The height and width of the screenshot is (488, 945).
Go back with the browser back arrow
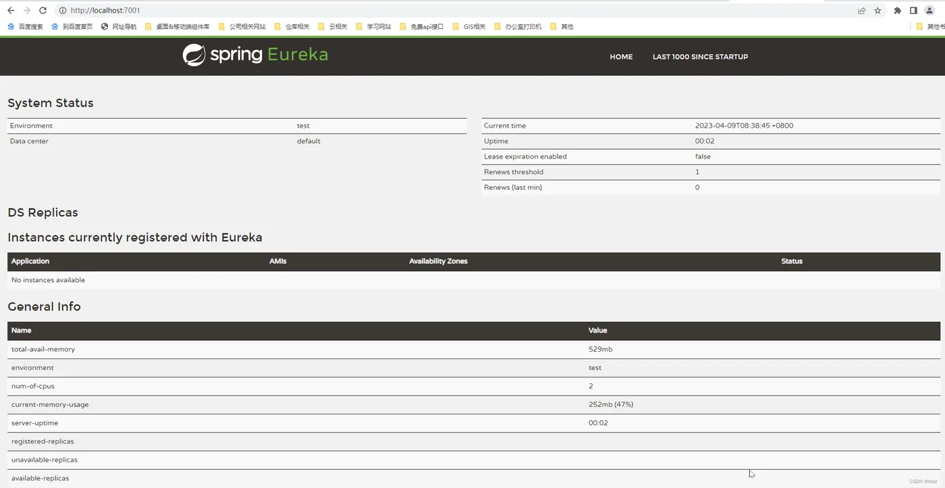tap(11, 11)
